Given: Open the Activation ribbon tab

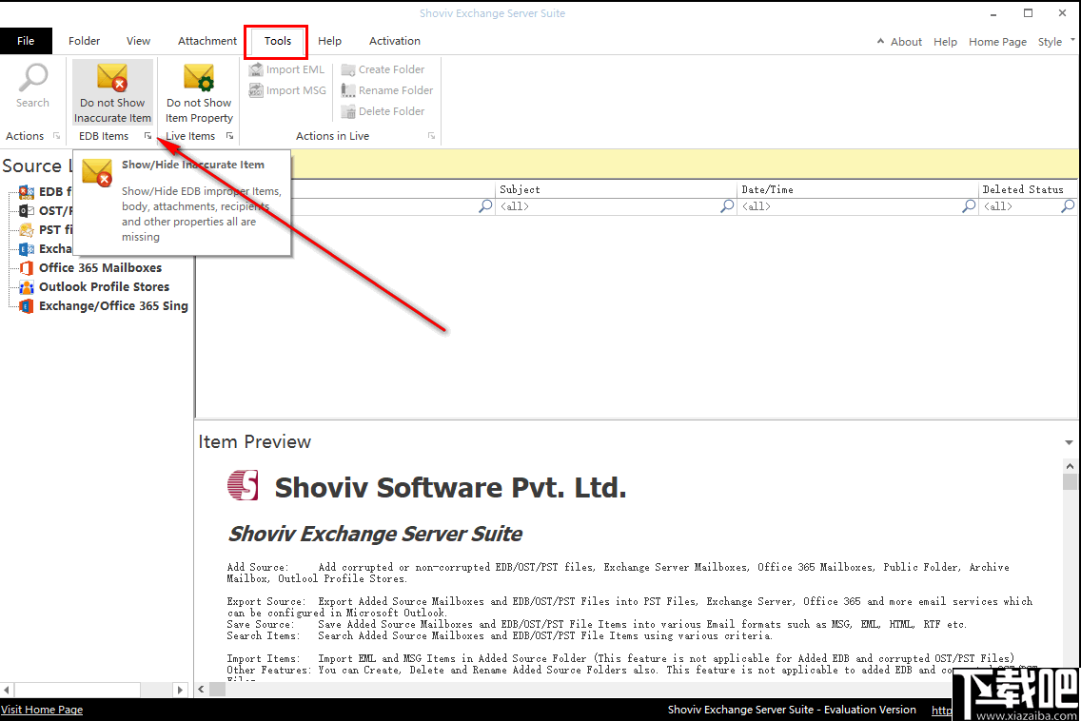Looking at the screenshot, I should 394,41.
